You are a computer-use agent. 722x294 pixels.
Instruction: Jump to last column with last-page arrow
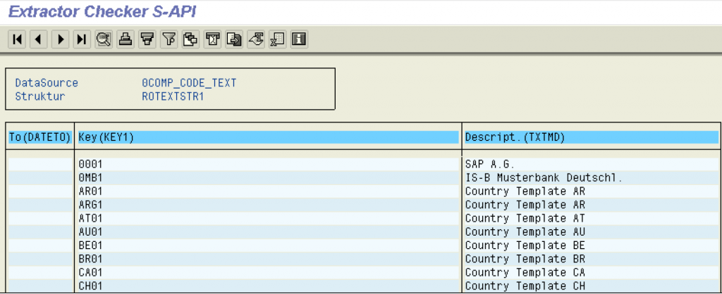coord(82,39)
